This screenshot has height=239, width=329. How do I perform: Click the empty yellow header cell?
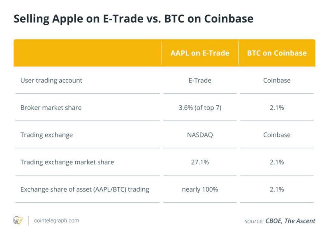tap(88, 53)
